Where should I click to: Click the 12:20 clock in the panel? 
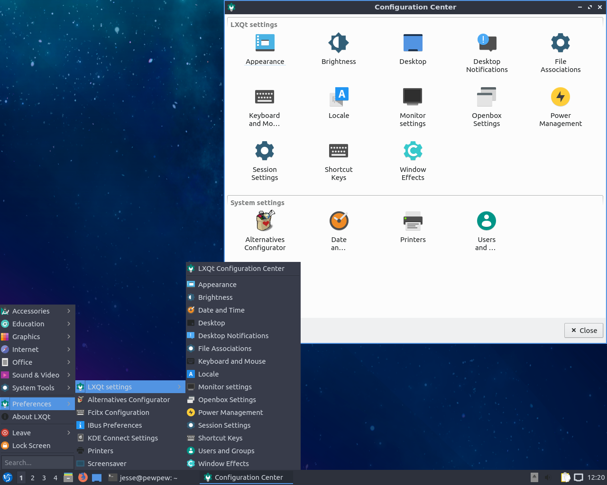click(x=596, y=477)
